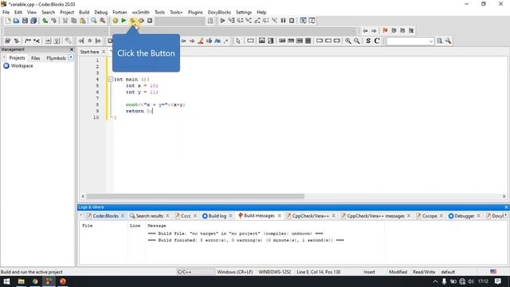Click line 9 containing return 0
Screen dimensions: 510x287
pyautogui.click(x=139, y=111)
